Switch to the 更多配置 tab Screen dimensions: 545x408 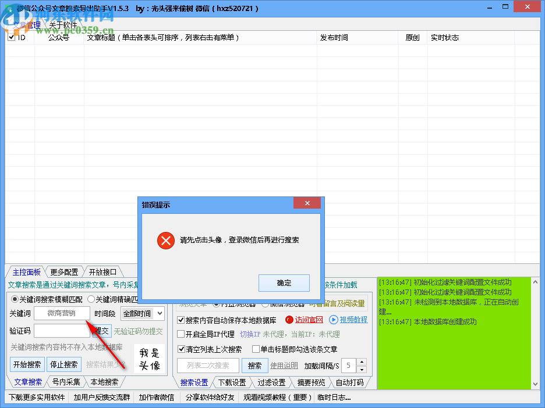coord(63,271)
